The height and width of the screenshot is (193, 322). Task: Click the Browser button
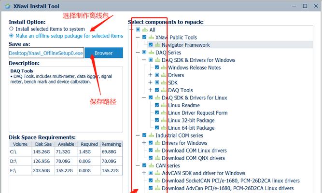(x=104, y=53)
